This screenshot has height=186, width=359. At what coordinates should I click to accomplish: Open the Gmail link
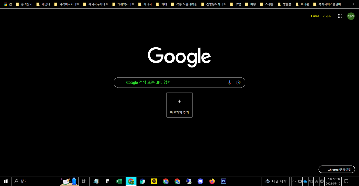point(315,16)
